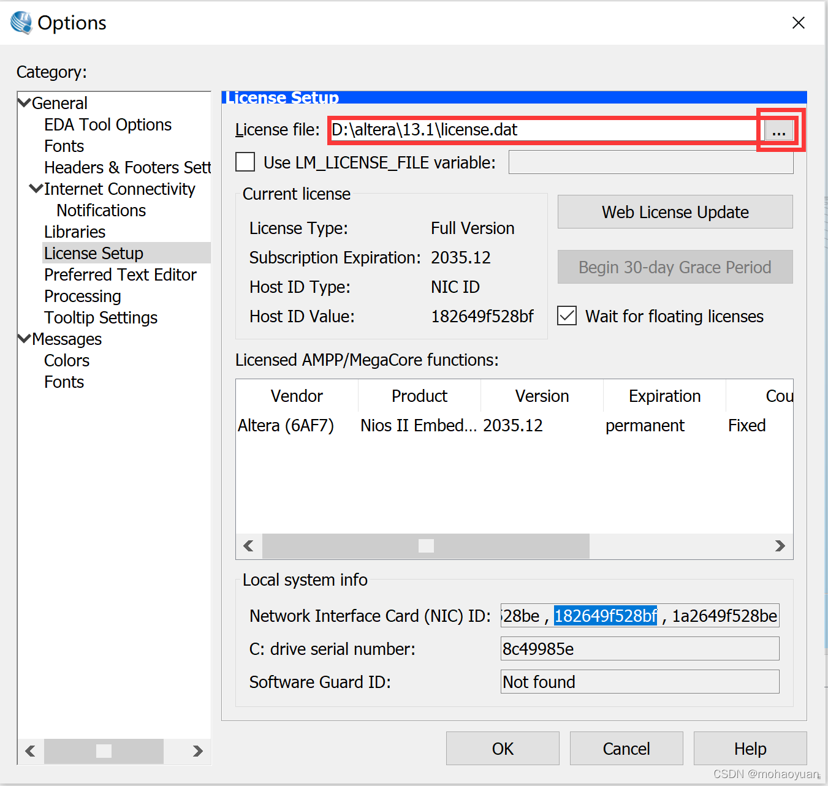The width and height of the screenshot is (828, 786).
Task: Uncheck Wait for floating licenses
Action: coord(567,316)
